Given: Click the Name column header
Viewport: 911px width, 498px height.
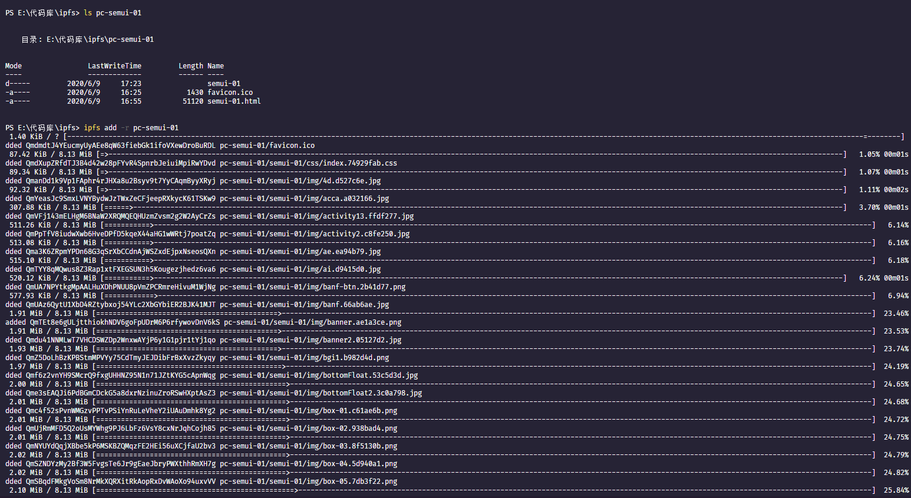Looking at the screenshot, I should click(x=215, y=66).
